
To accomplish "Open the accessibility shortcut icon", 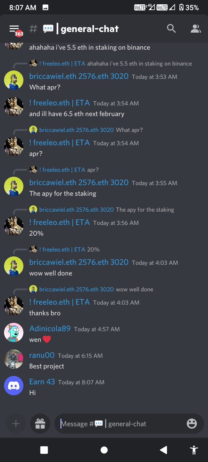I will (194, 450).
